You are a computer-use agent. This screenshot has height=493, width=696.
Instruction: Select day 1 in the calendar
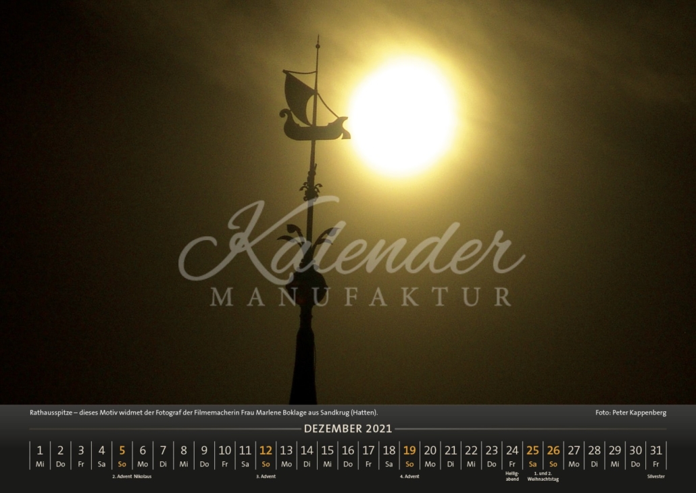tap(40, 454)
